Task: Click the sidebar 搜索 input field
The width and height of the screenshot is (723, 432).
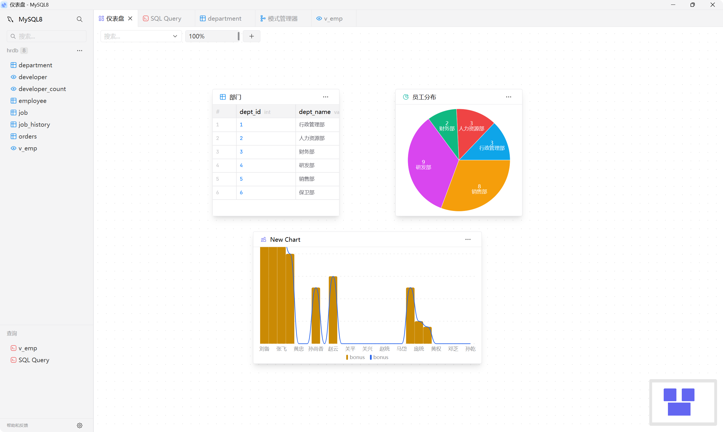Action: click(x=49, y=36)
